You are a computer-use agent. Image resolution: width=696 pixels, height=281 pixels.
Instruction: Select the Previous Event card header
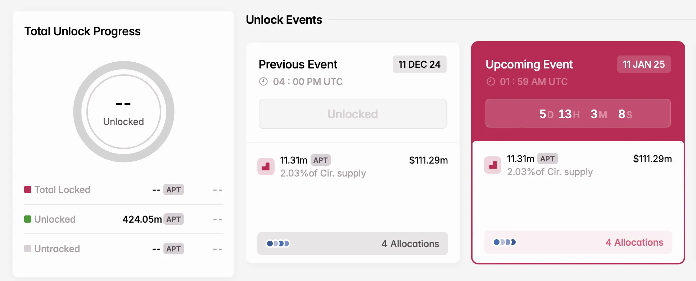[x=298, y=64]
